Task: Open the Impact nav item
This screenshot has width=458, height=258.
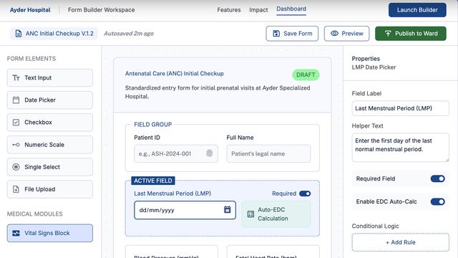Action: (x=258, y=10)
